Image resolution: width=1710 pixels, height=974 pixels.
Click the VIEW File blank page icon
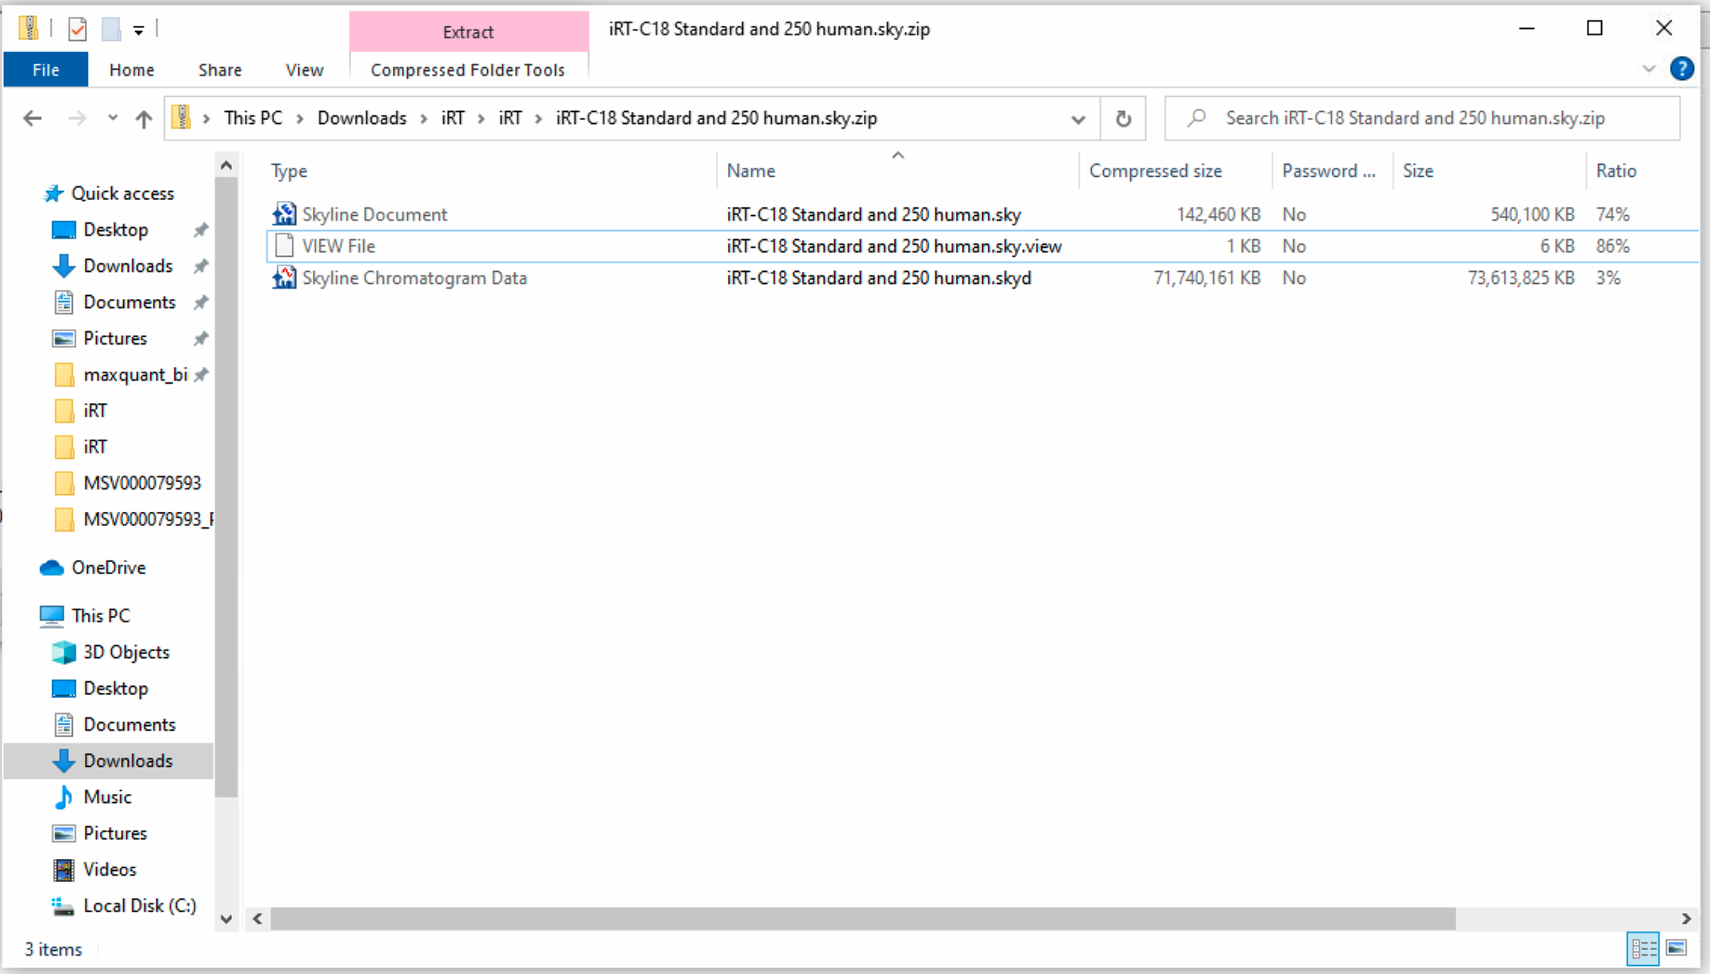(x=284, y=245)
